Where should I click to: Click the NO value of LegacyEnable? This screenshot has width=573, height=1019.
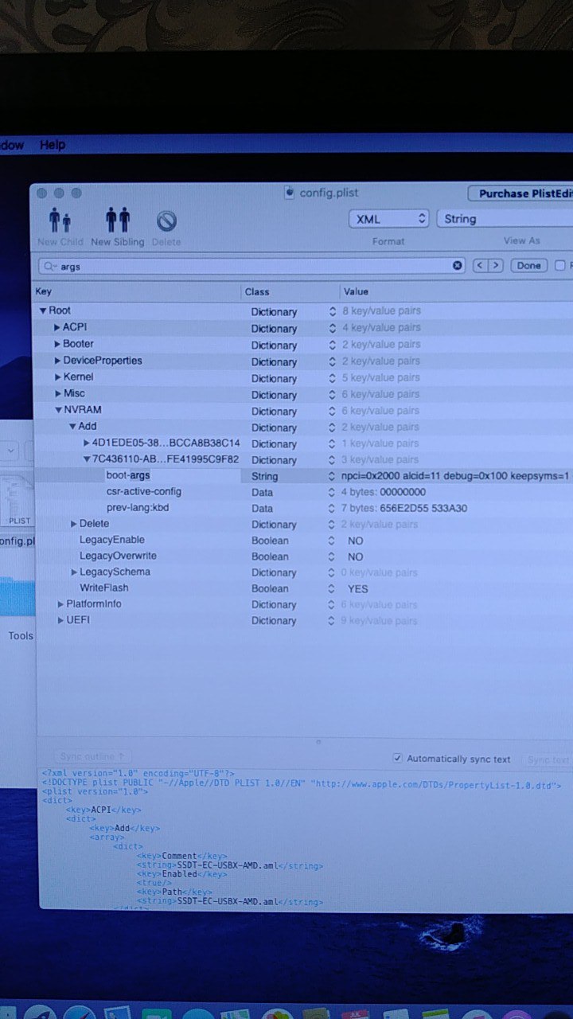[x=355, y=541]
